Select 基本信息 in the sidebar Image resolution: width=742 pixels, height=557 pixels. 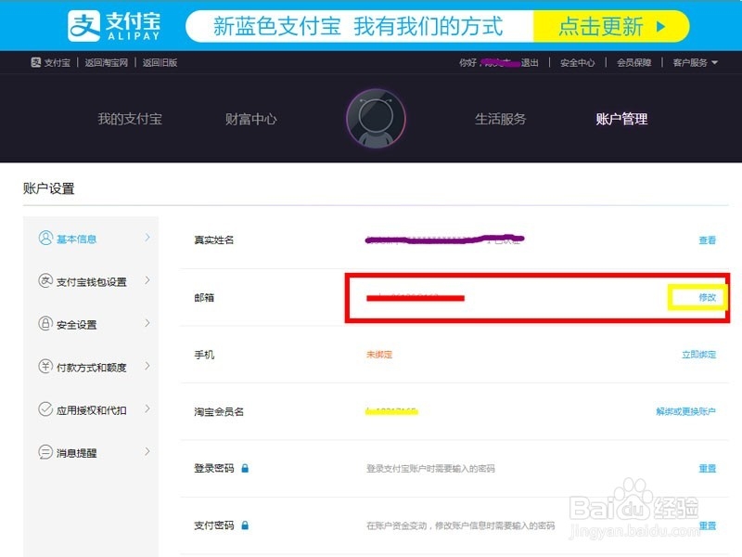click(77, 240)
